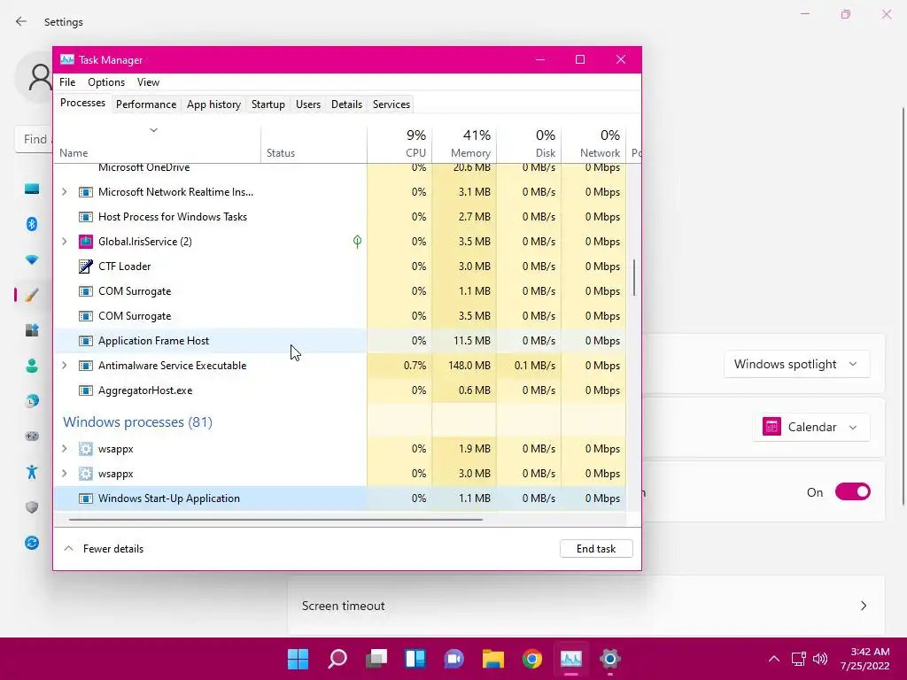Open the Options menu
The height and width of the screenshot is (680, 907).
pos(106,82)
